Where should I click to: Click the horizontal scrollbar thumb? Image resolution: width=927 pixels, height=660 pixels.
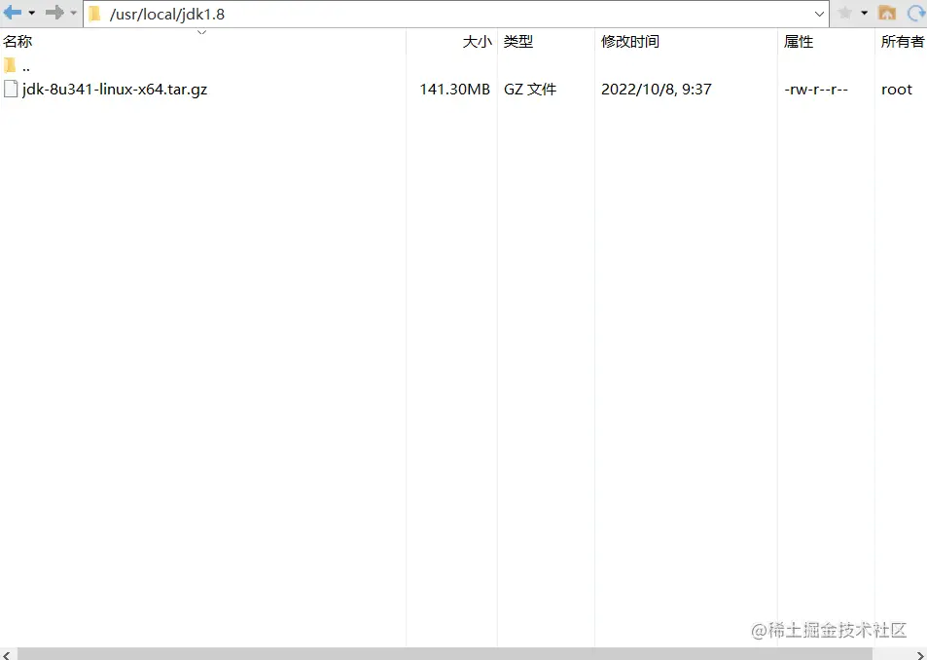[x=445, y=654]
